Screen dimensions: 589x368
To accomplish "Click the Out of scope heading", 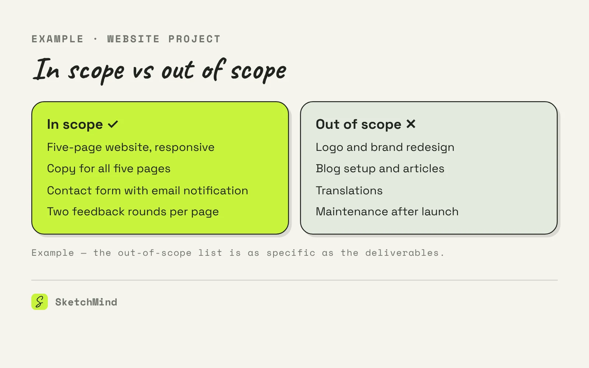I will [x=359, y=124].
